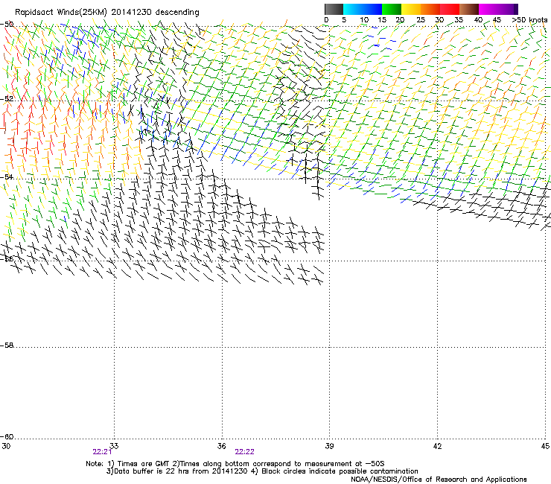Click the latitude label '-58'

click(x=7, y=346)
